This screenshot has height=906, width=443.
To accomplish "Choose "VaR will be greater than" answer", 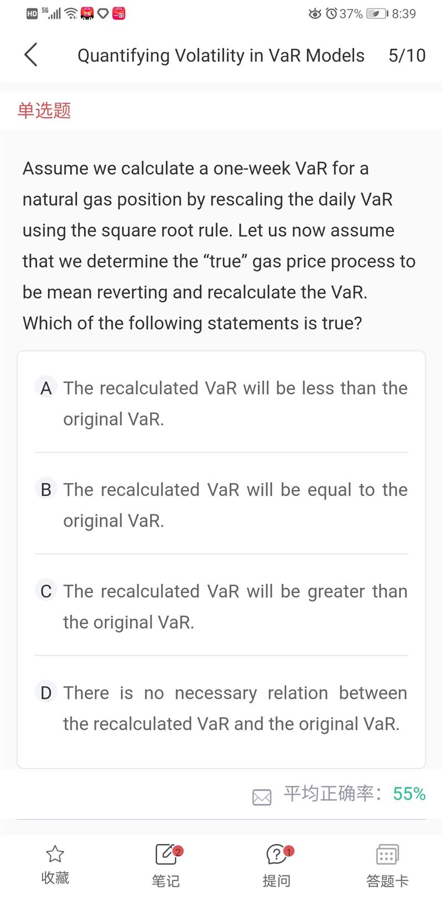I will [235, 606].
